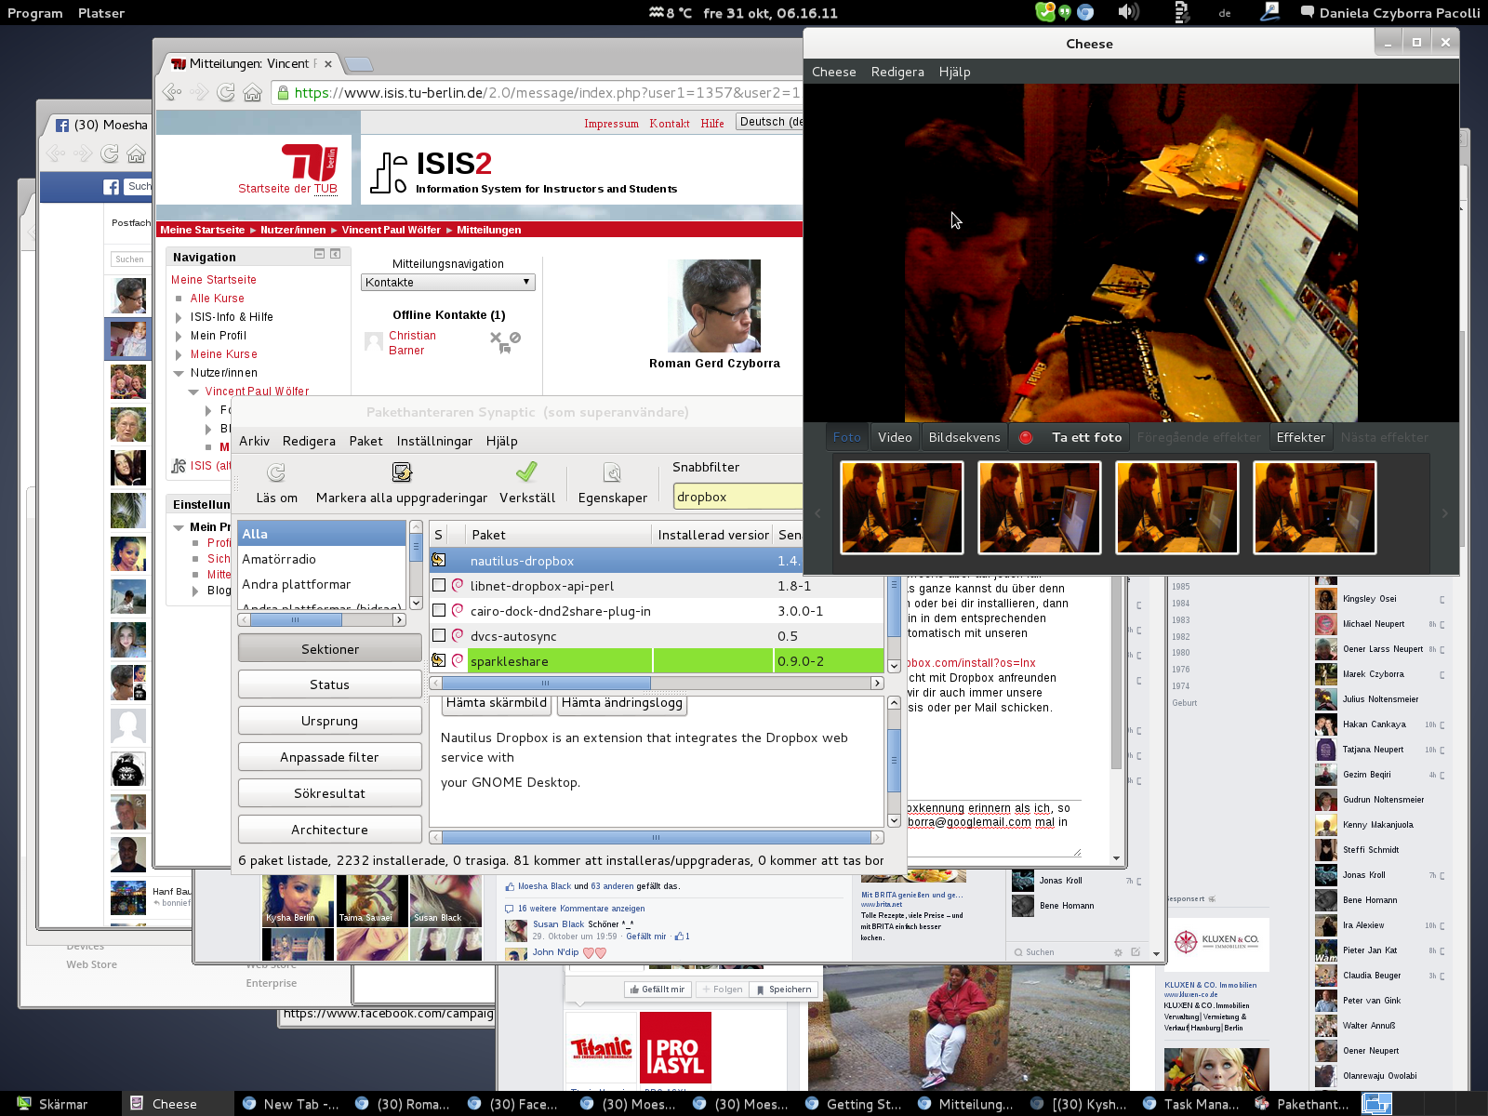Open Cheese menu in Cheese window
Viewport: 1488px width, 1116px height.
click(833, 72)
